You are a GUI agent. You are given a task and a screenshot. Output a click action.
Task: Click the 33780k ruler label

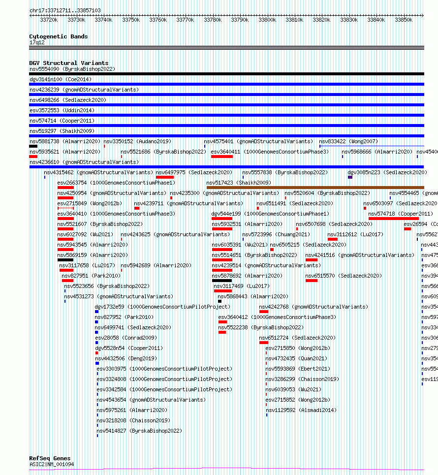(213, 20)
